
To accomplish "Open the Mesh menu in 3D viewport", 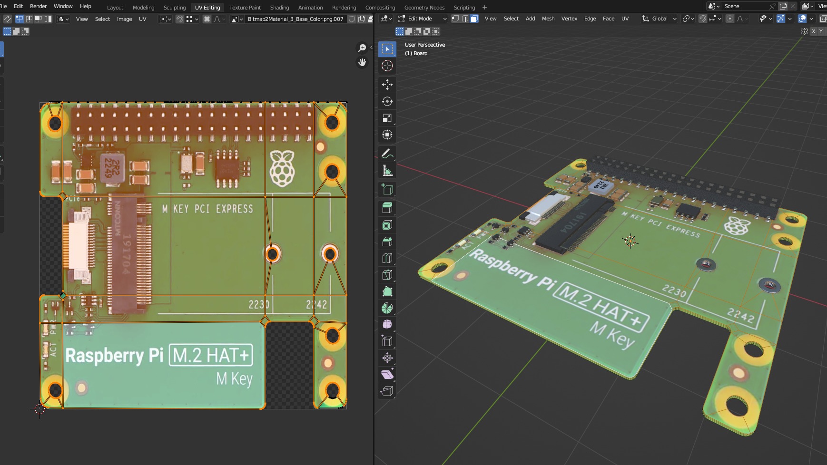I will tap(548, 19).
